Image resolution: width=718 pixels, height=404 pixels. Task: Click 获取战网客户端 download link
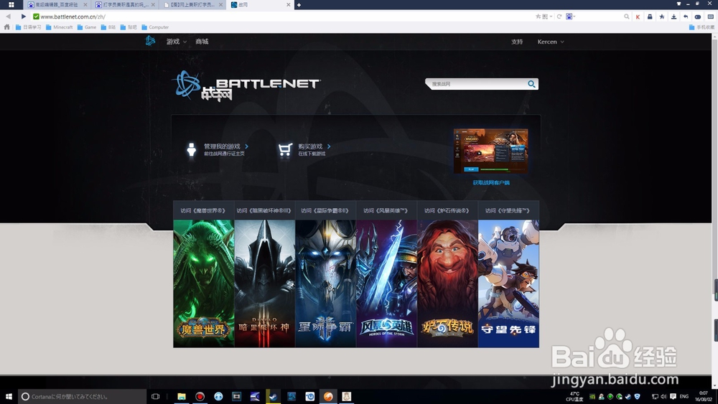point(491,182)
